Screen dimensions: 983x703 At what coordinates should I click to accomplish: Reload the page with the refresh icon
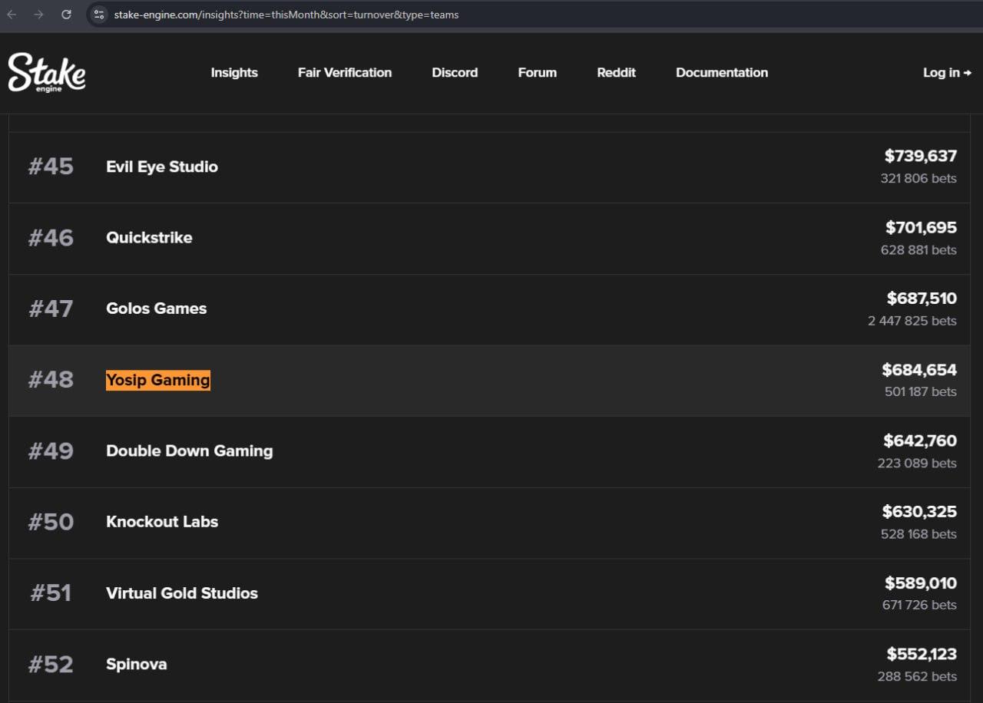[66, 15]
